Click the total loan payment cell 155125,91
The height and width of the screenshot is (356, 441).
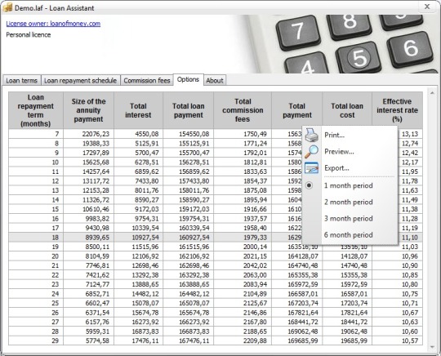coord(188,144)
